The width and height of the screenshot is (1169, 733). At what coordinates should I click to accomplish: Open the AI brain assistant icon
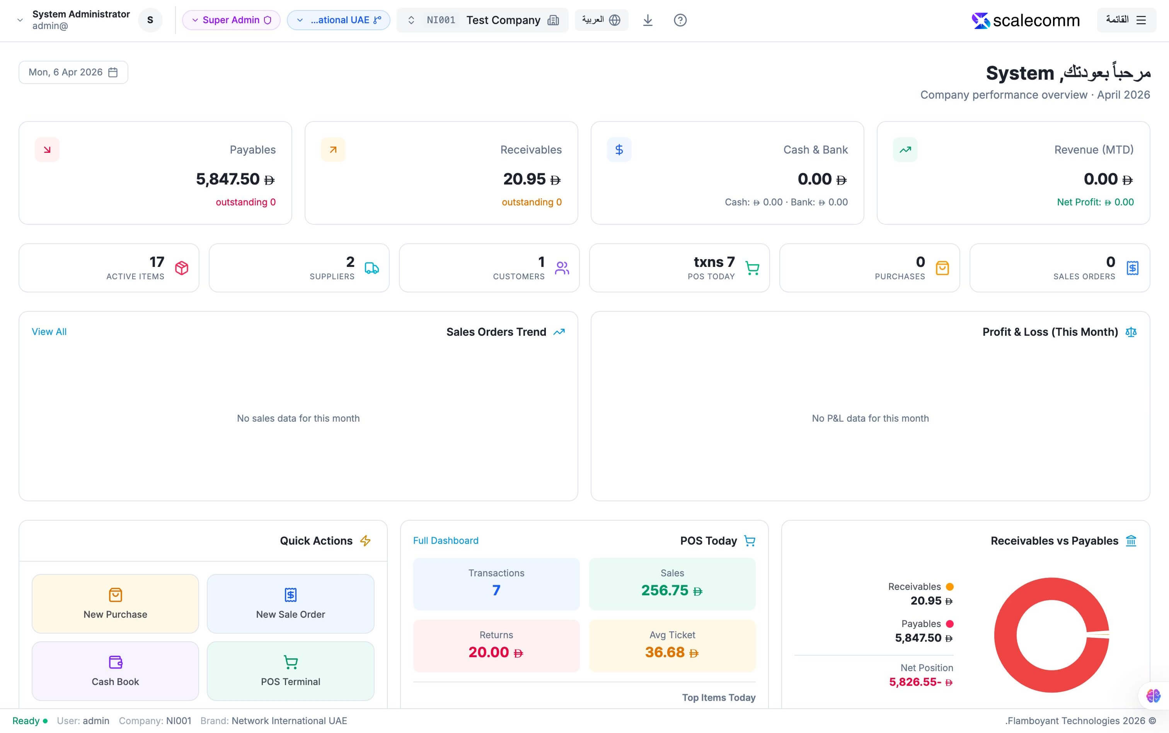(x=1154, y=695)
